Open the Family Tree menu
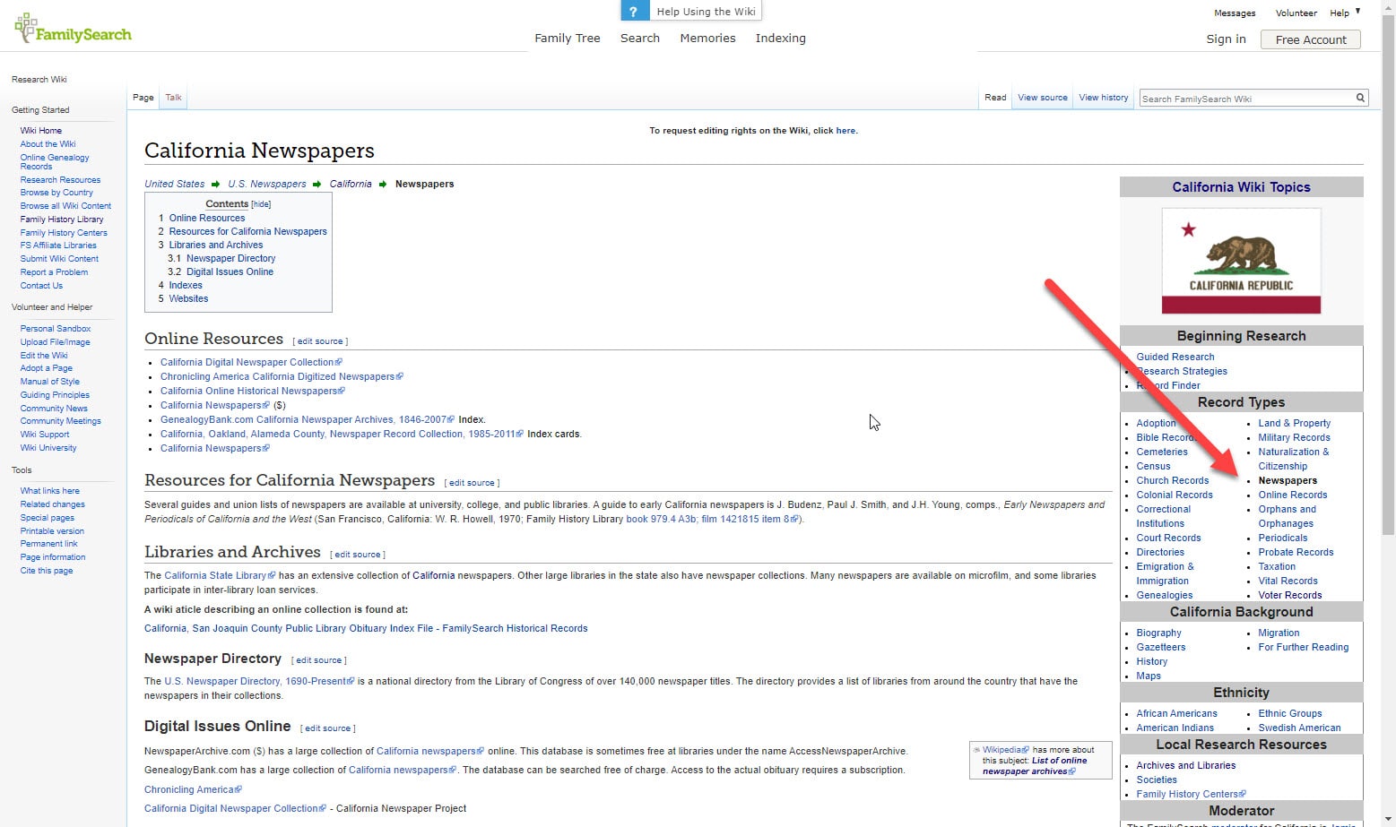This screenshot has width=1396, height=827. click(568, 38)
